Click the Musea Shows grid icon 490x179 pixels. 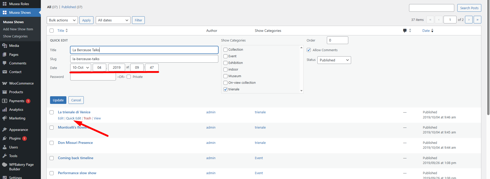5,12
